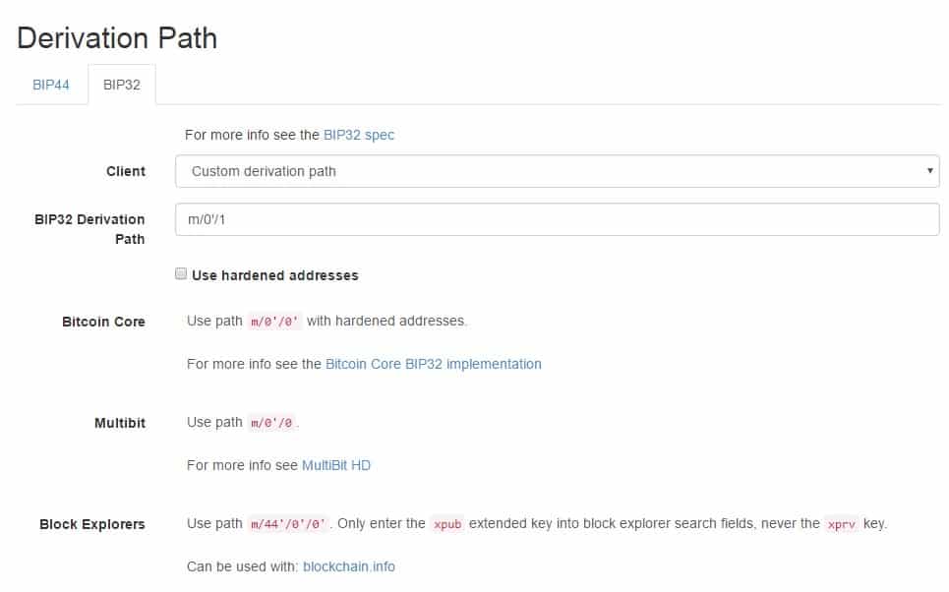Click the Derivation Path heading

pyautogui.click(x=117, y=38)
